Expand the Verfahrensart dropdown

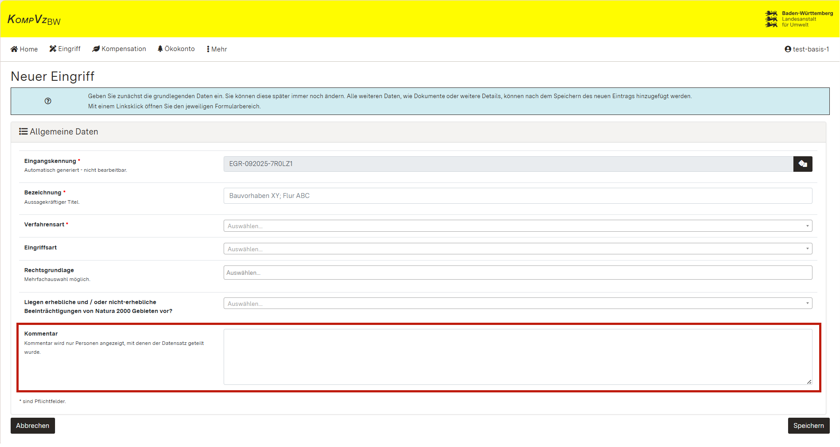(517, 226)
